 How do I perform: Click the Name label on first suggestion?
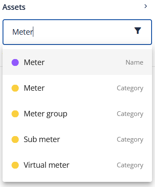tap(135, 62)
